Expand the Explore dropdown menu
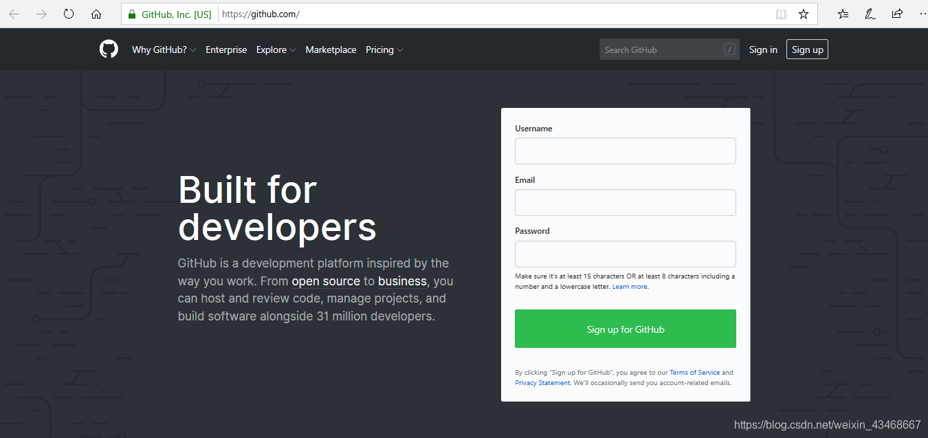The width and height of the screenshot is (928, 438). pos(276,50)
